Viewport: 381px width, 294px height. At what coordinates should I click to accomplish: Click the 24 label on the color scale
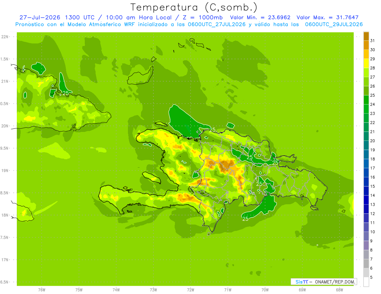(x=373, y=104)
